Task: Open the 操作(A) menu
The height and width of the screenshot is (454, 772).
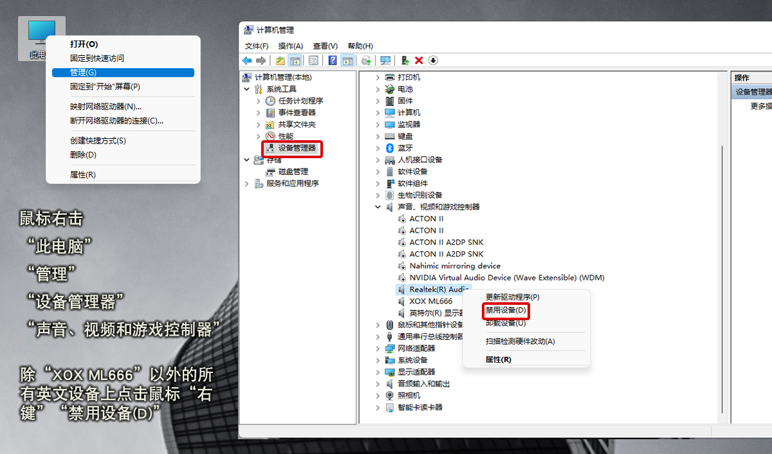Action: coord(290,46)
